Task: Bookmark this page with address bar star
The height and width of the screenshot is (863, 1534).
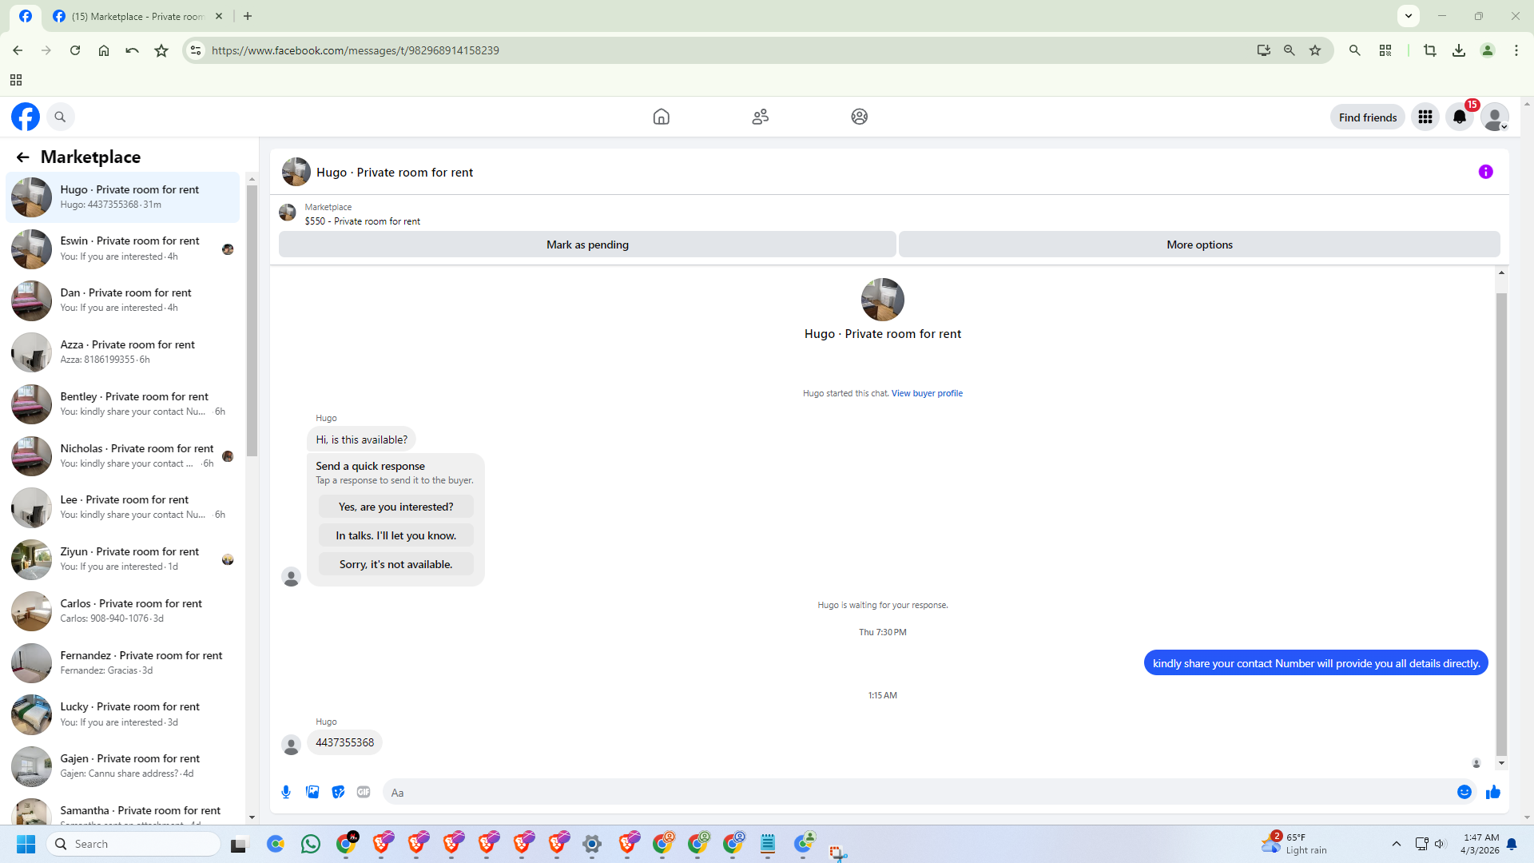Action: click(1315, 50)
